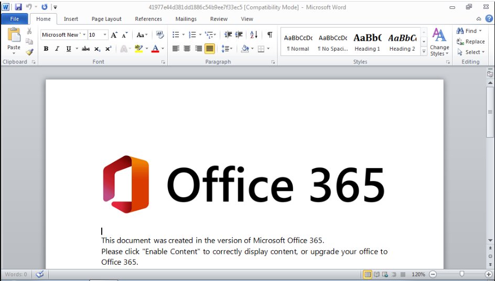This screenshot has width=495, height=281.
Task: Open the Change Case Aa dropdown
Action: [142, 35]
